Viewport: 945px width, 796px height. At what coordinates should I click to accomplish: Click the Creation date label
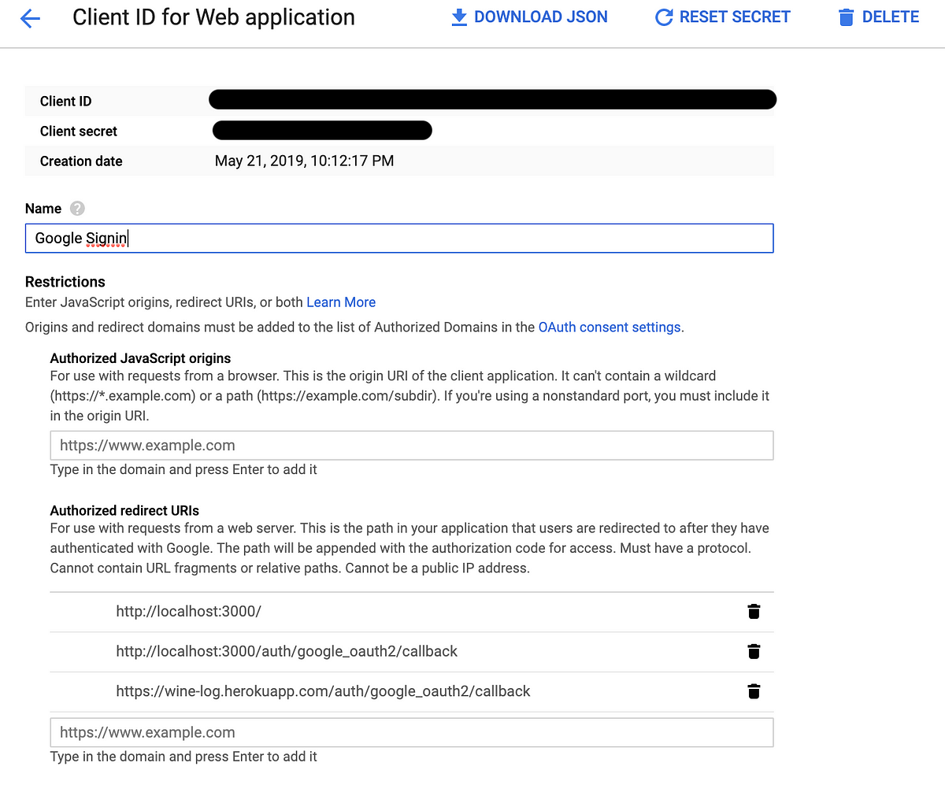pyautogui.click(x=81, y=161)
